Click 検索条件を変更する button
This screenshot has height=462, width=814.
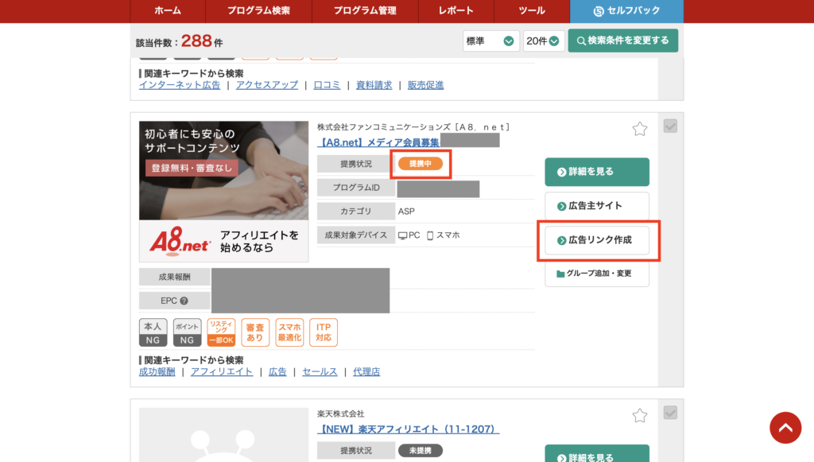click(x=623, y=41)
